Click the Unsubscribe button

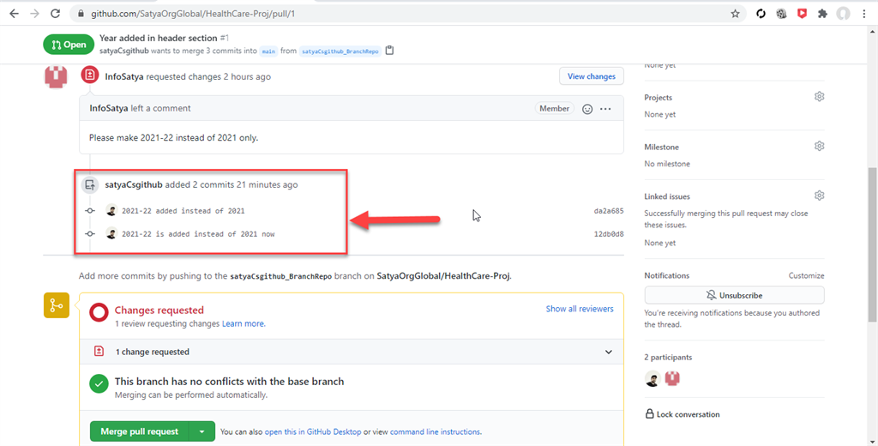pos(734,295)
